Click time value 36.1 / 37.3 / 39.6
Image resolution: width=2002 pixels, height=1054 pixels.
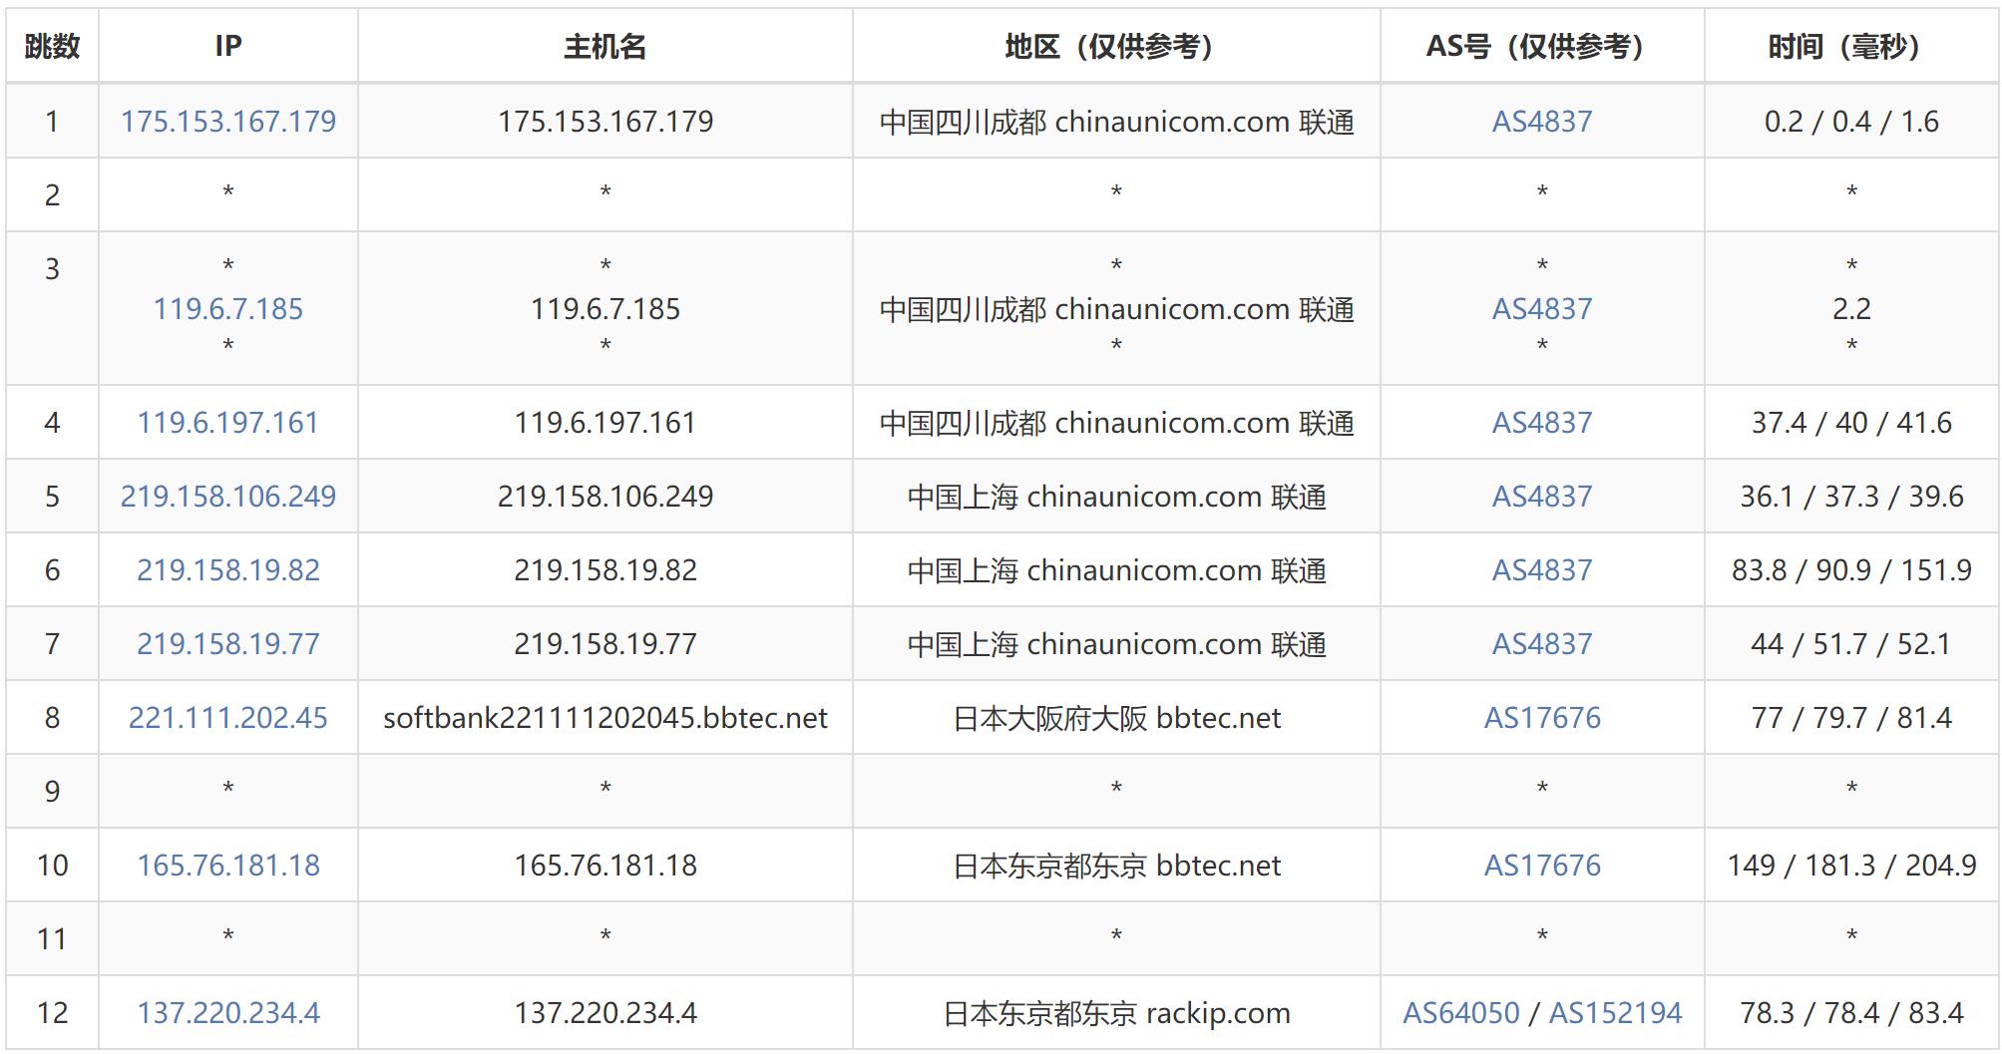coord(1851,497)
